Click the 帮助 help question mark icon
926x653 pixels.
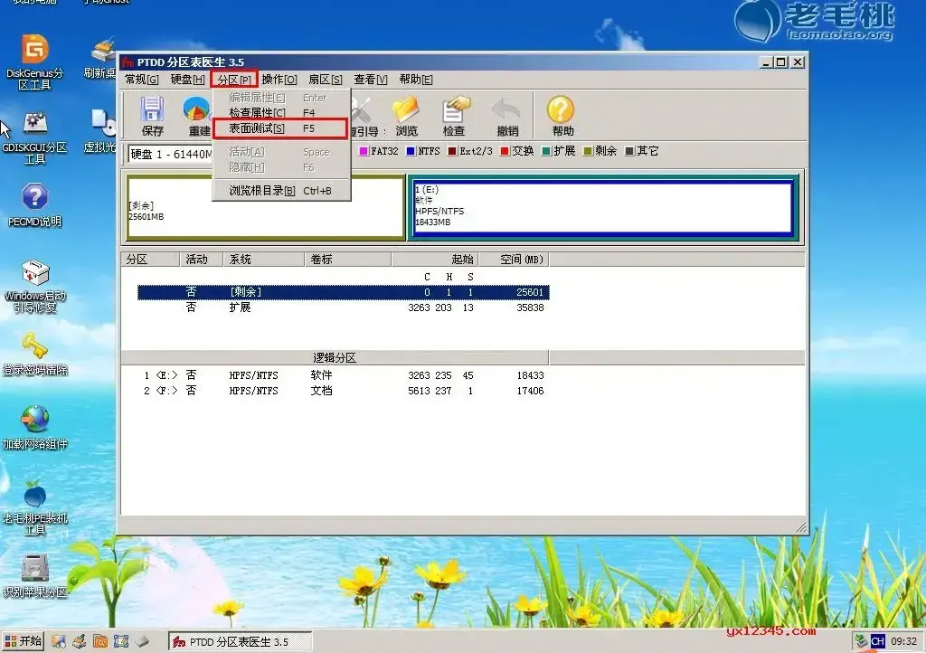[x=562, y=116]
